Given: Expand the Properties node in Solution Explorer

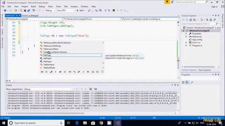Looking at the screenshot, I should click(186, 34).
